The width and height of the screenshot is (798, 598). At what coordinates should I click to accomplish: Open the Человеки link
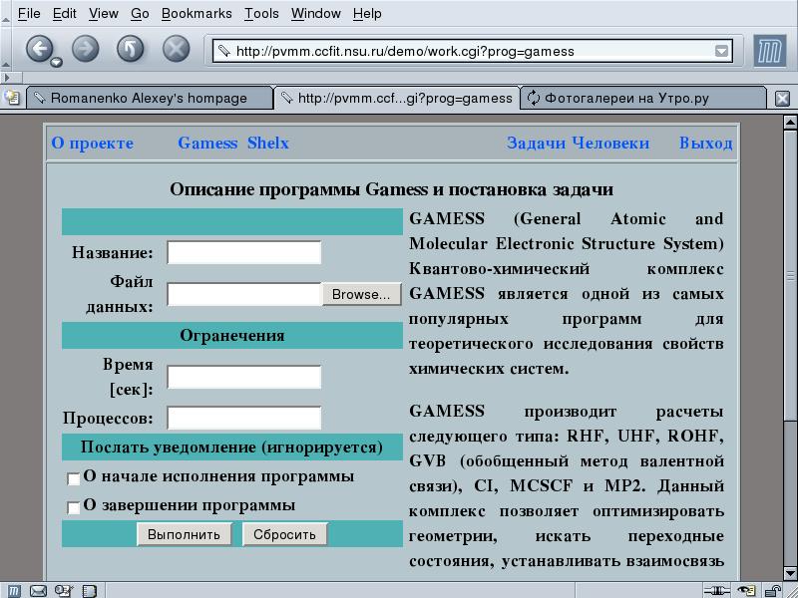610,143
